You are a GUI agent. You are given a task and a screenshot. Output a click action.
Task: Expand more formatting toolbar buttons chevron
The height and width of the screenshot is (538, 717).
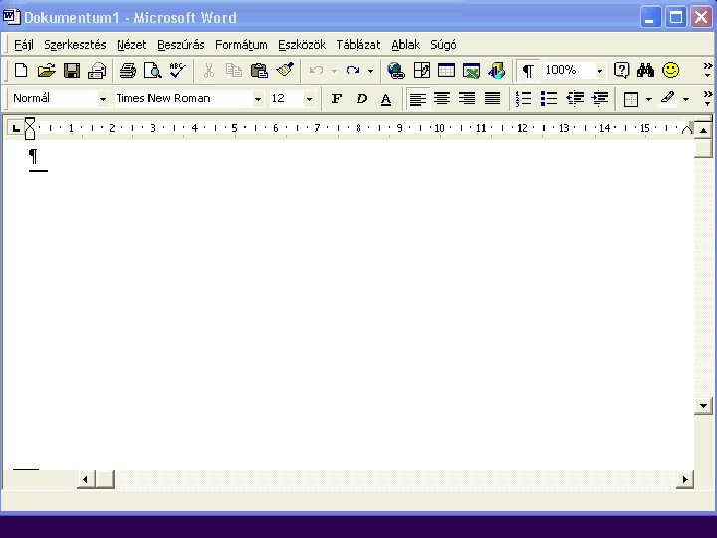point(707,98)
